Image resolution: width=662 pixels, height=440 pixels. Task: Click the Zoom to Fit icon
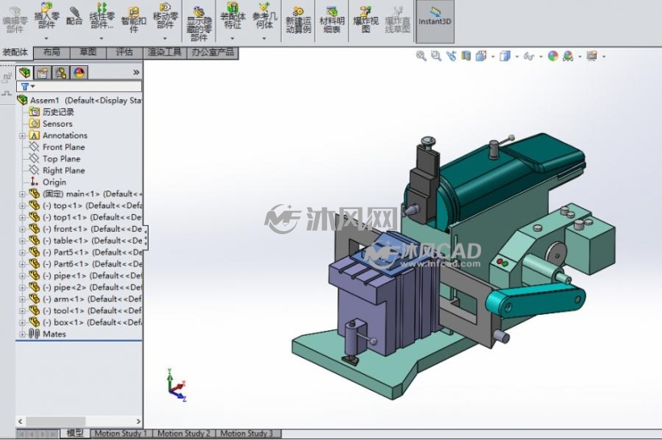point(421,56)
